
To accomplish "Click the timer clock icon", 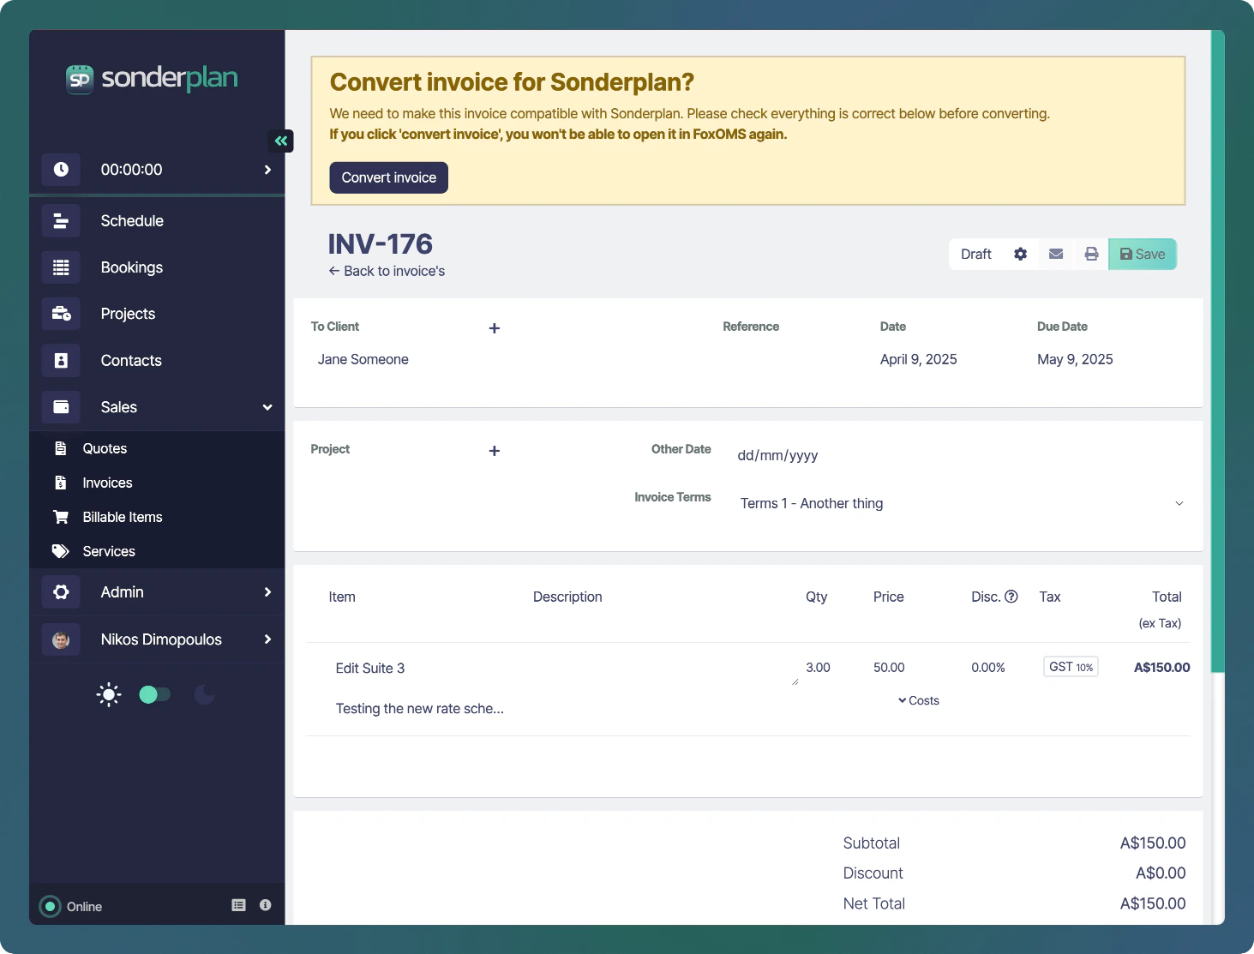I will 61,170.
